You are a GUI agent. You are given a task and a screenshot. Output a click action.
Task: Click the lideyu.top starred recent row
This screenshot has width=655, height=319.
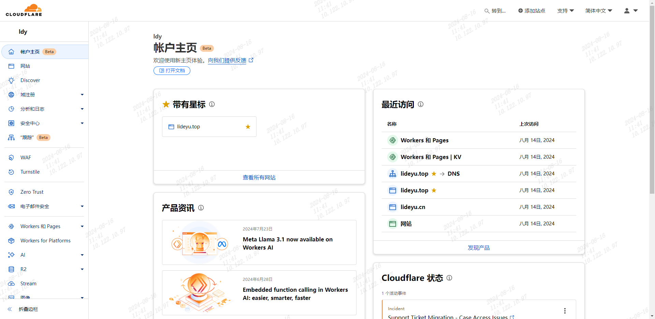point(479,190)
